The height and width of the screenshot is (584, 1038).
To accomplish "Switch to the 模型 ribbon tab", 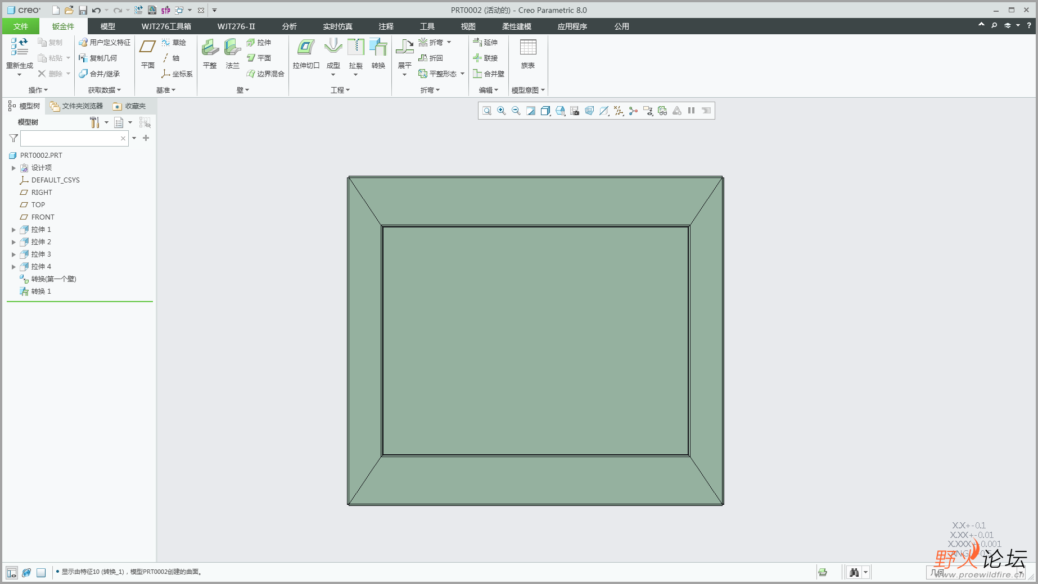I will (108, 26).
